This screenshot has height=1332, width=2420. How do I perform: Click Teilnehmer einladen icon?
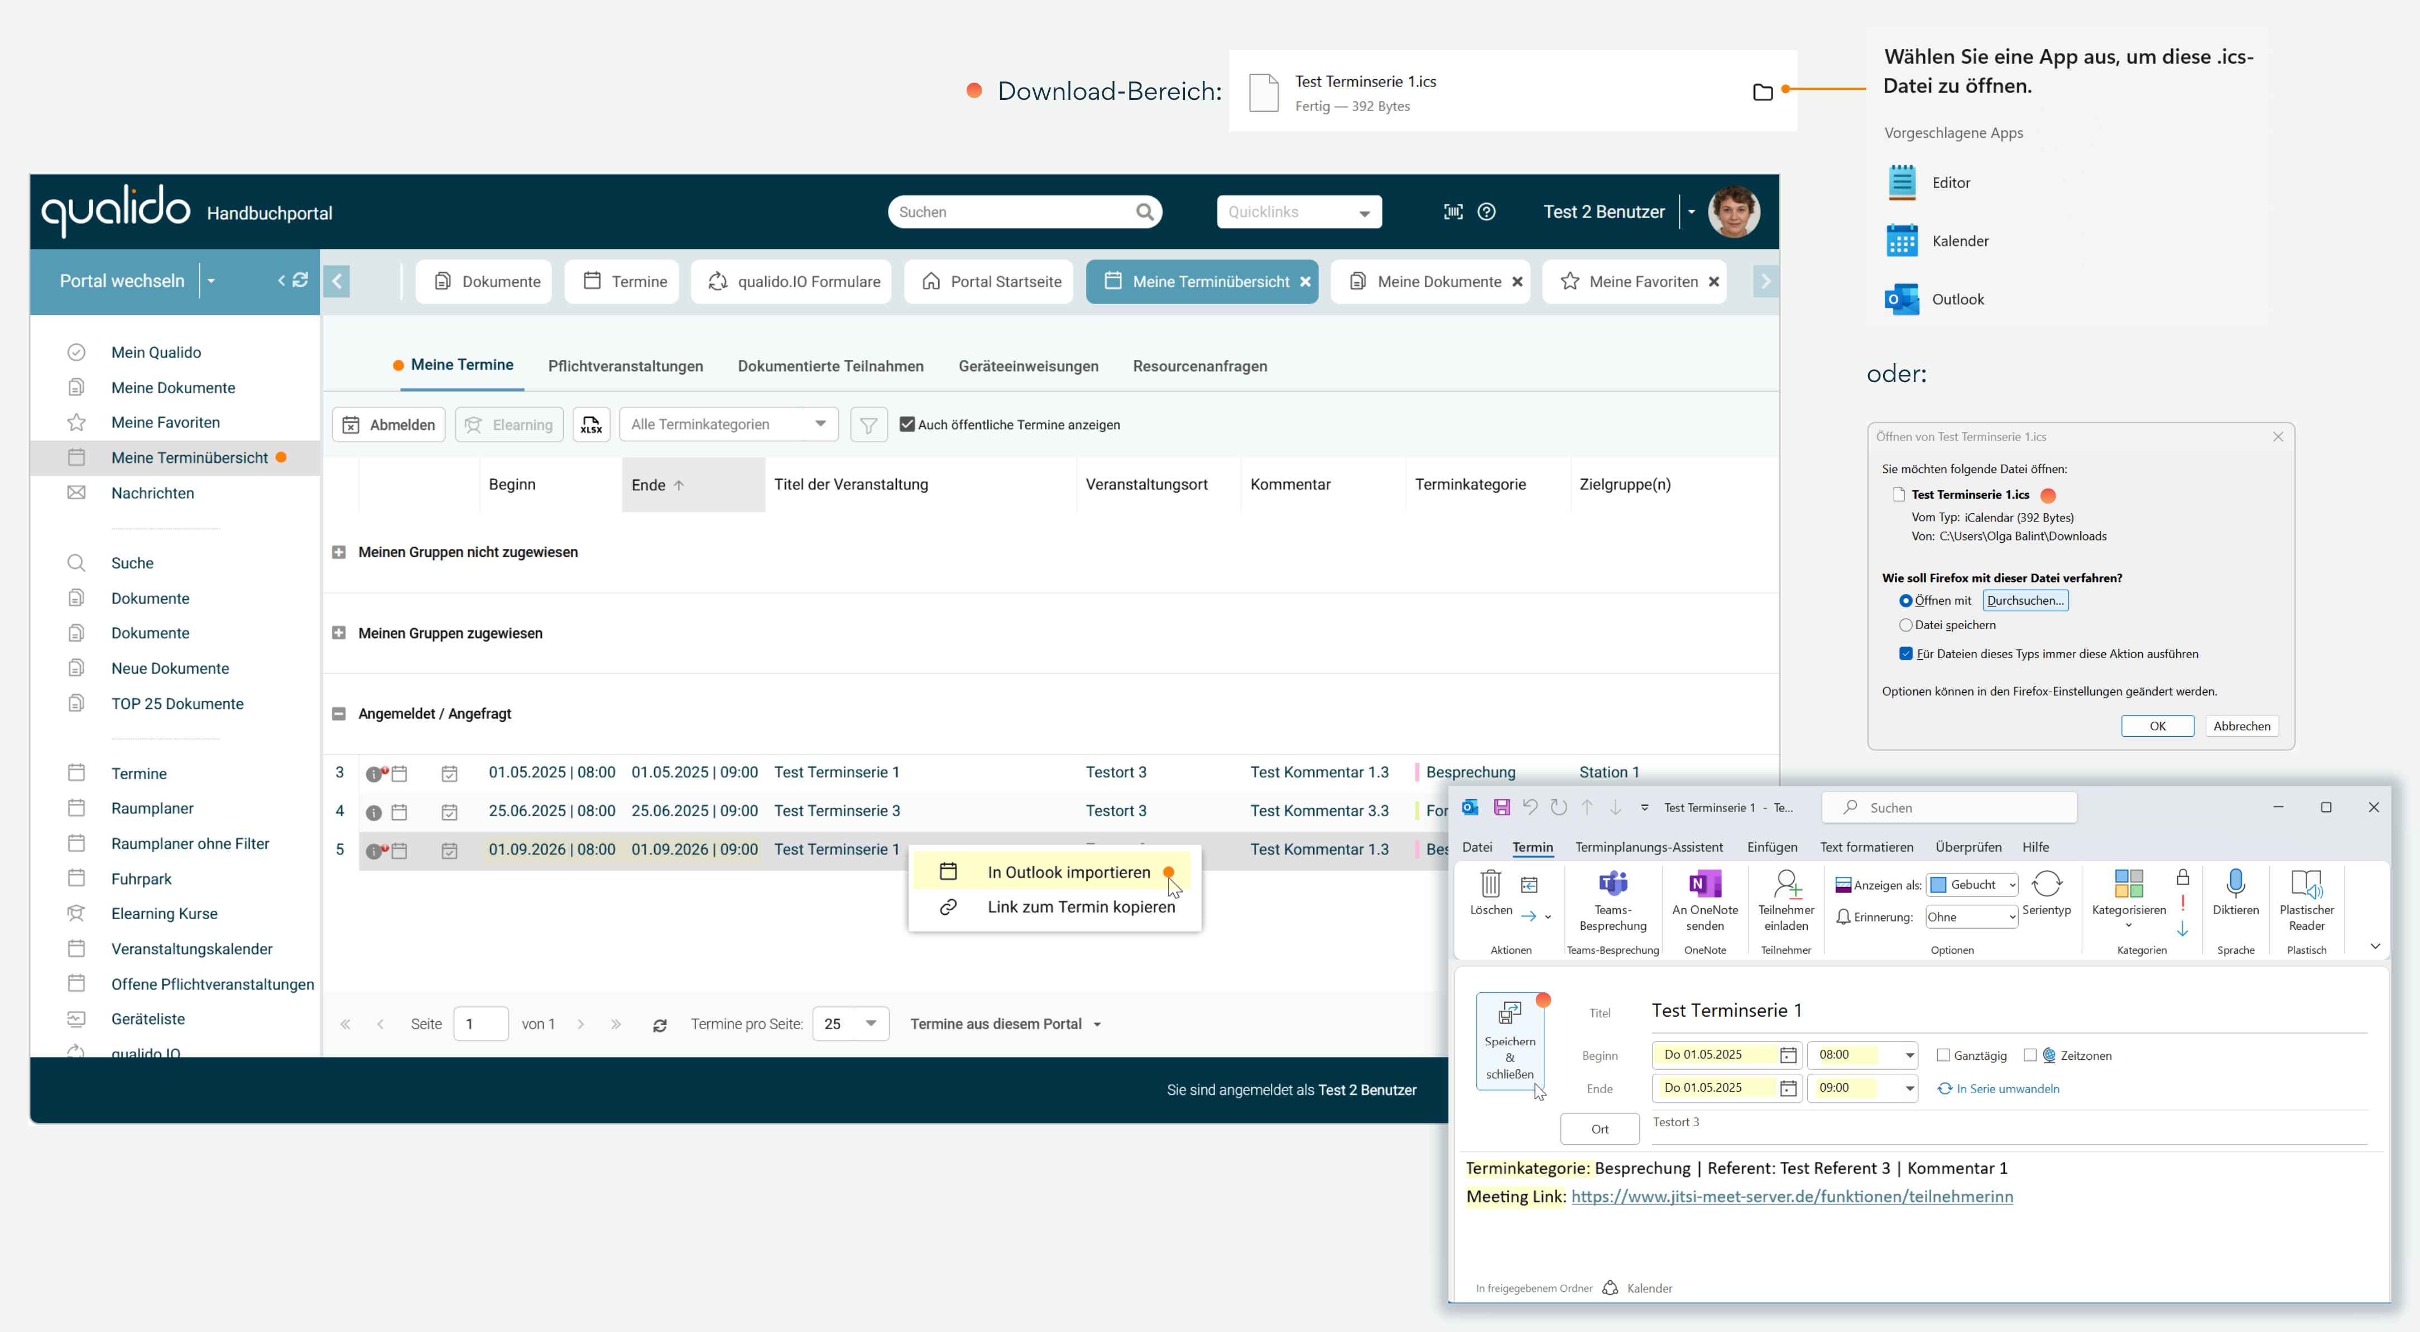(1786, 884)
